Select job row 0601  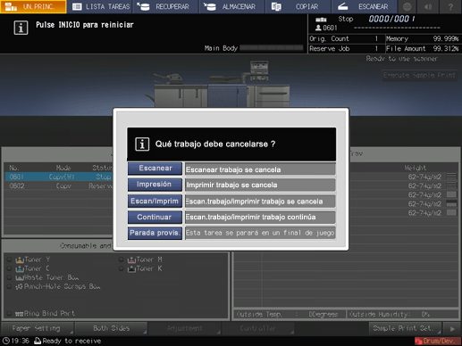point(60,177)
